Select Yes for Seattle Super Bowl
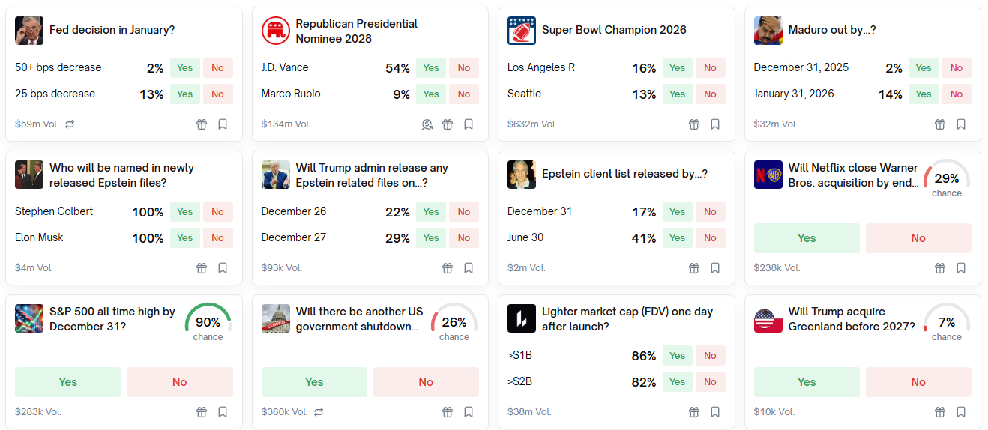The width and height of the screenshot is (988, 430). click(x=677, y=94)
